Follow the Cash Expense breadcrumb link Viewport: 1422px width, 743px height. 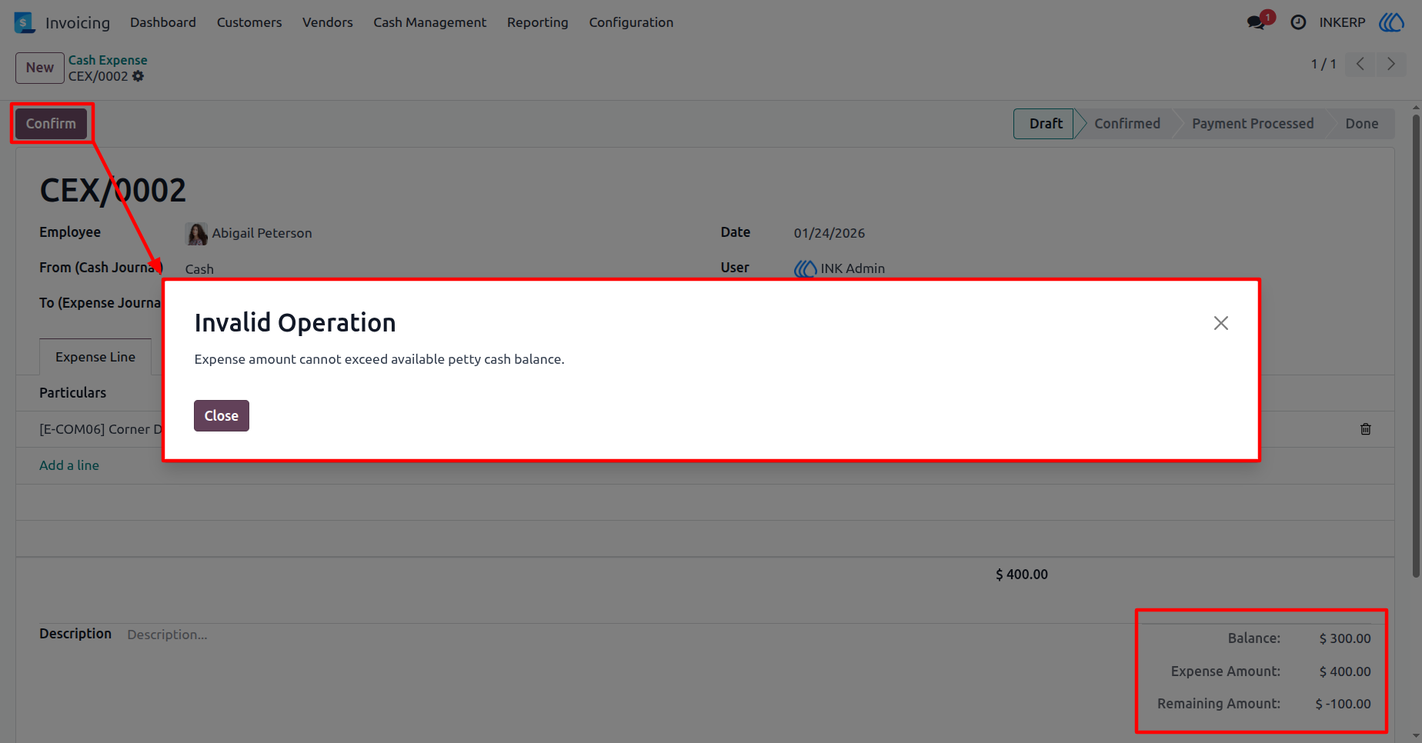108,60
